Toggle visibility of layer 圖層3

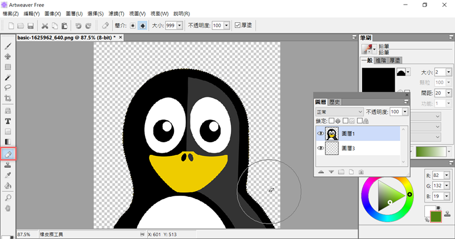[320, 149]
